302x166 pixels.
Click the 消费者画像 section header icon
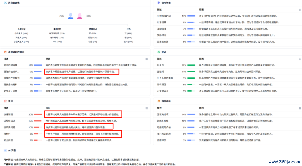pyautogui.click(x=5, y=3)
